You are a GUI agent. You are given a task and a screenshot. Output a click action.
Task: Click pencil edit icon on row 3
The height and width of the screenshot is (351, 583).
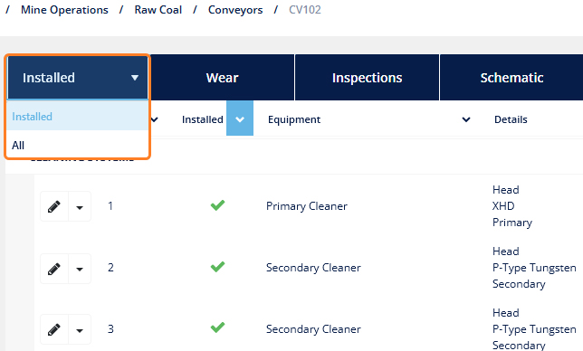click(x=54, y=329)
